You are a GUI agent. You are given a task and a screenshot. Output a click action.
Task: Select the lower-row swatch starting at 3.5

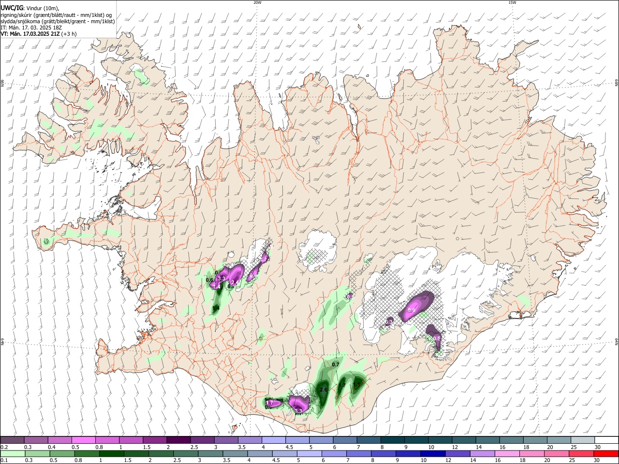235,453
